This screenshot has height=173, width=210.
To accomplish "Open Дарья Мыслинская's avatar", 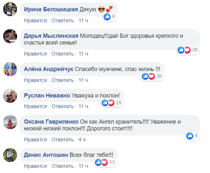I will (10, 36).
